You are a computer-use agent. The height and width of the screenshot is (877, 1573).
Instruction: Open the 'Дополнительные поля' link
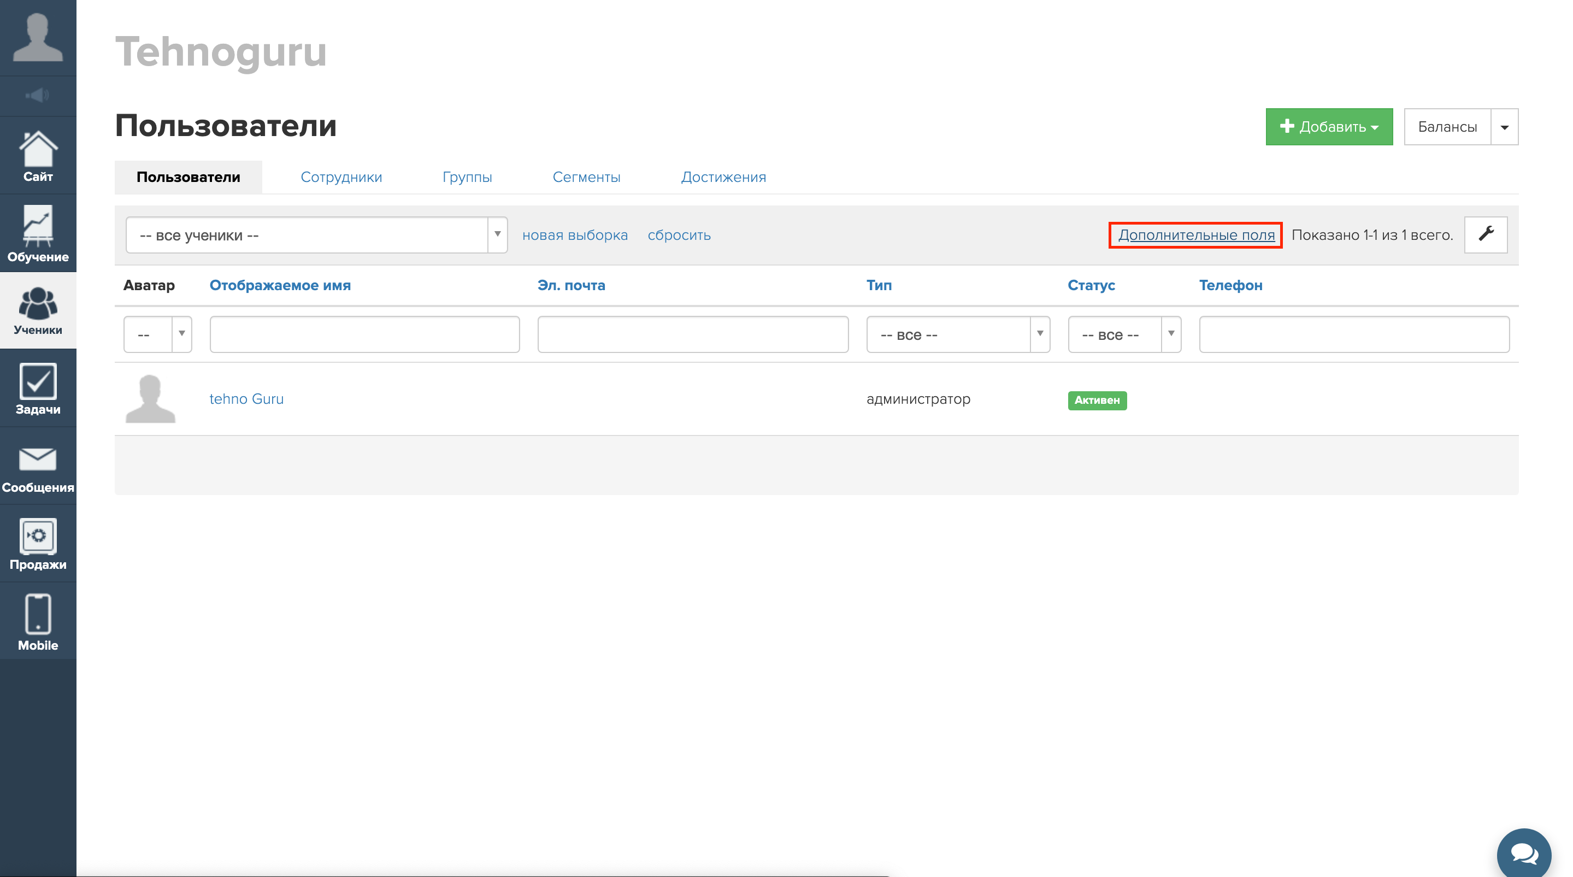pos(1196,235)
